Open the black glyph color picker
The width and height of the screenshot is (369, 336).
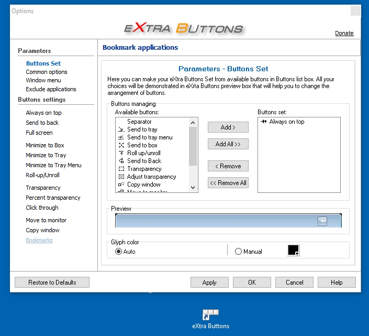[294, 250]
